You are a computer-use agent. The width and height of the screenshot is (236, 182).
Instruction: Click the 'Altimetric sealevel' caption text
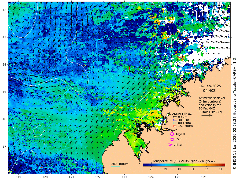click(212, 98)
